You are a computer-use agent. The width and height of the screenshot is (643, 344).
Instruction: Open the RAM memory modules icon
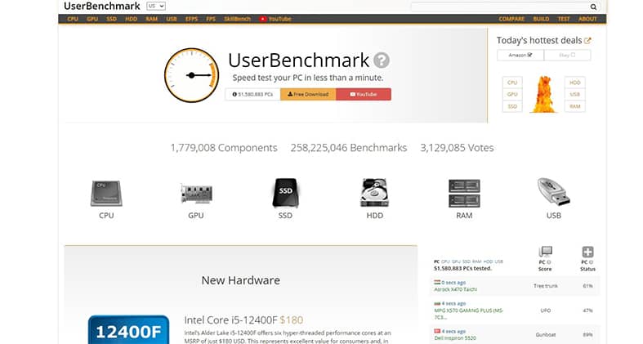coord(464,193)
